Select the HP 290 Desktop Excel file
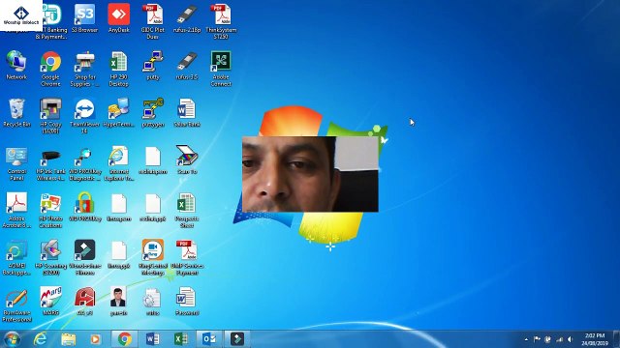This screenshot has width=620, height=348. point(118,69)
